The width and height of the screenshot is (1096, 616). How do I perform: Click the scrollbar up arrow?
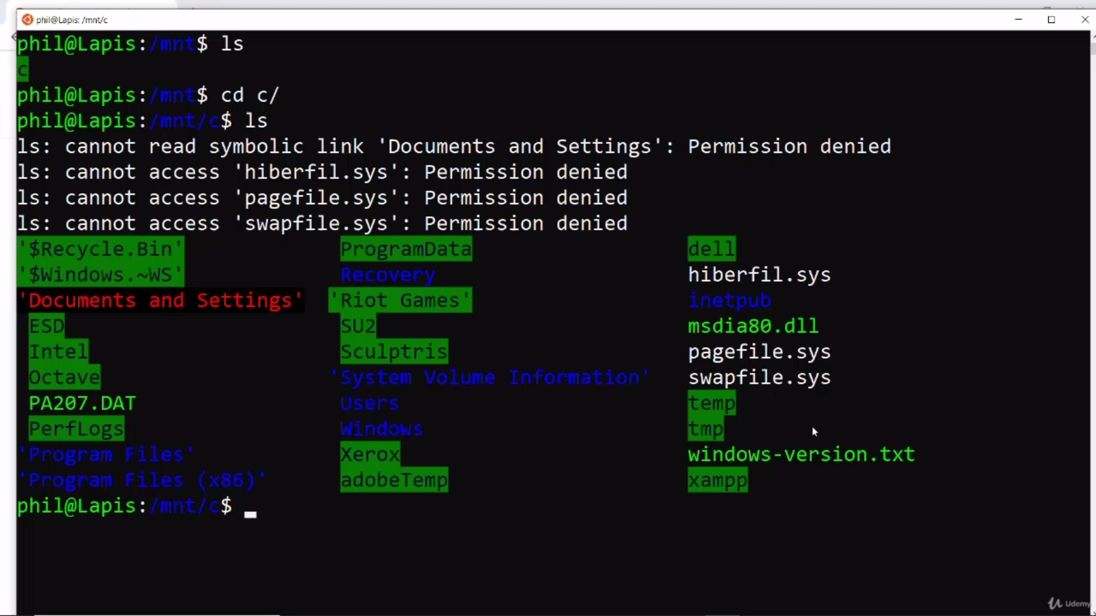tap(1093, 37)
